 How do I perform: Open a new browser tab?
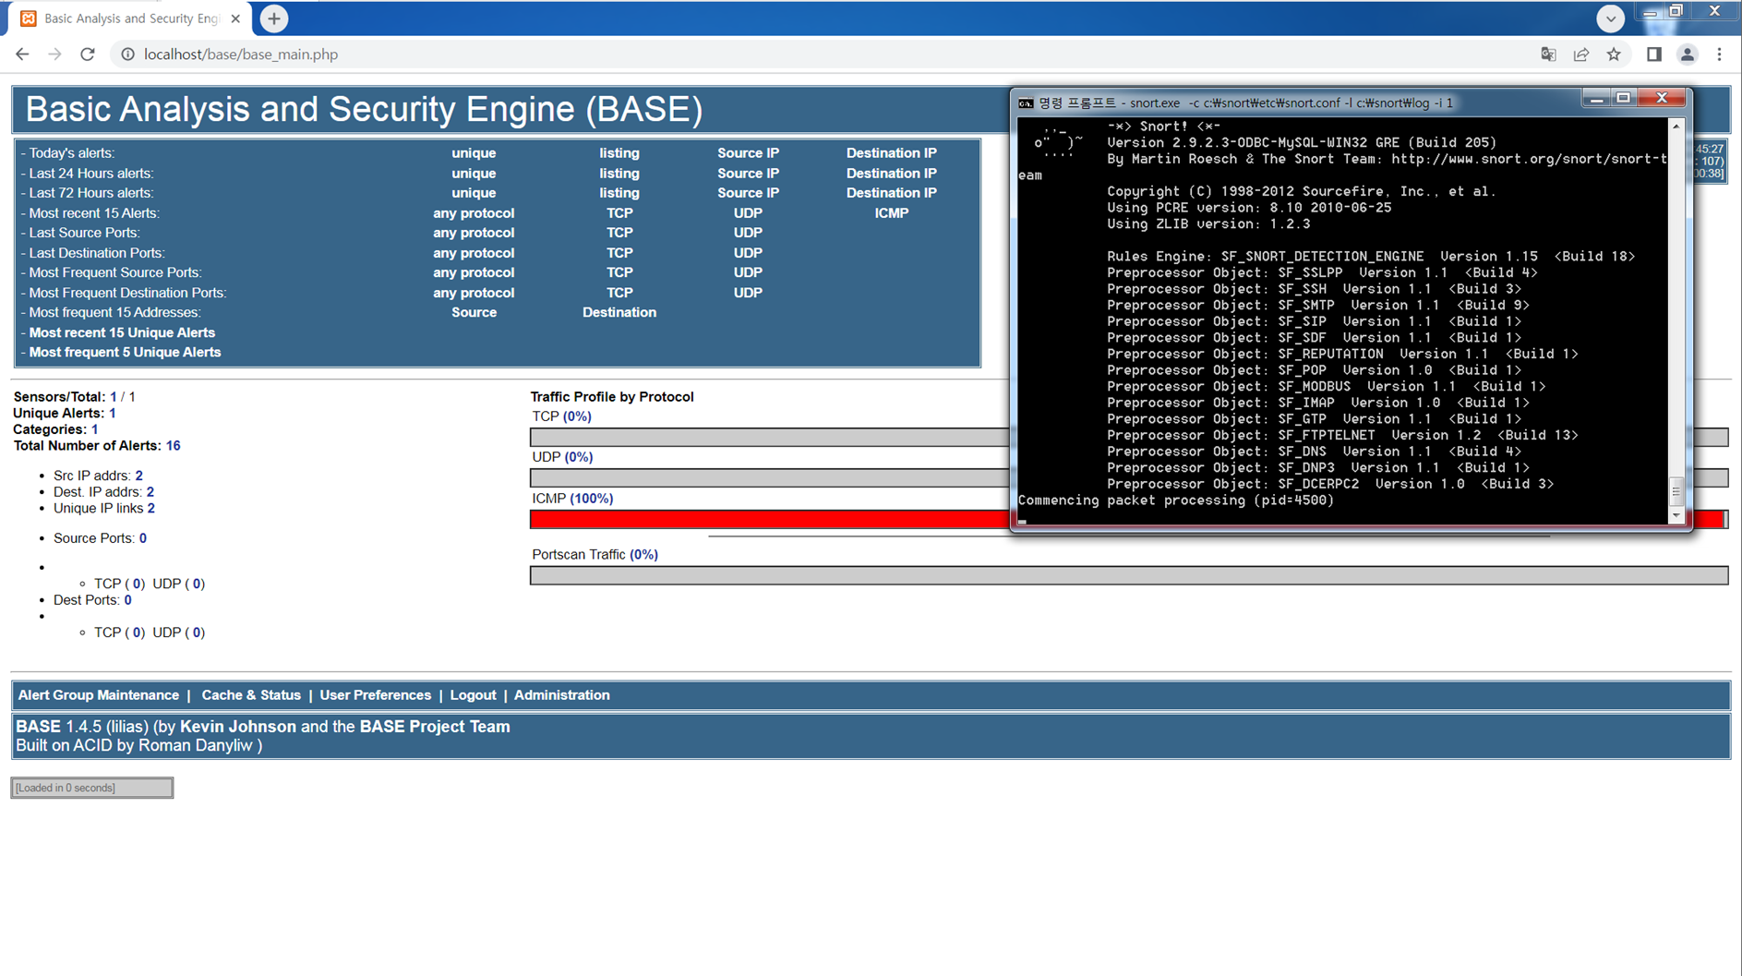tap(273, 18)
